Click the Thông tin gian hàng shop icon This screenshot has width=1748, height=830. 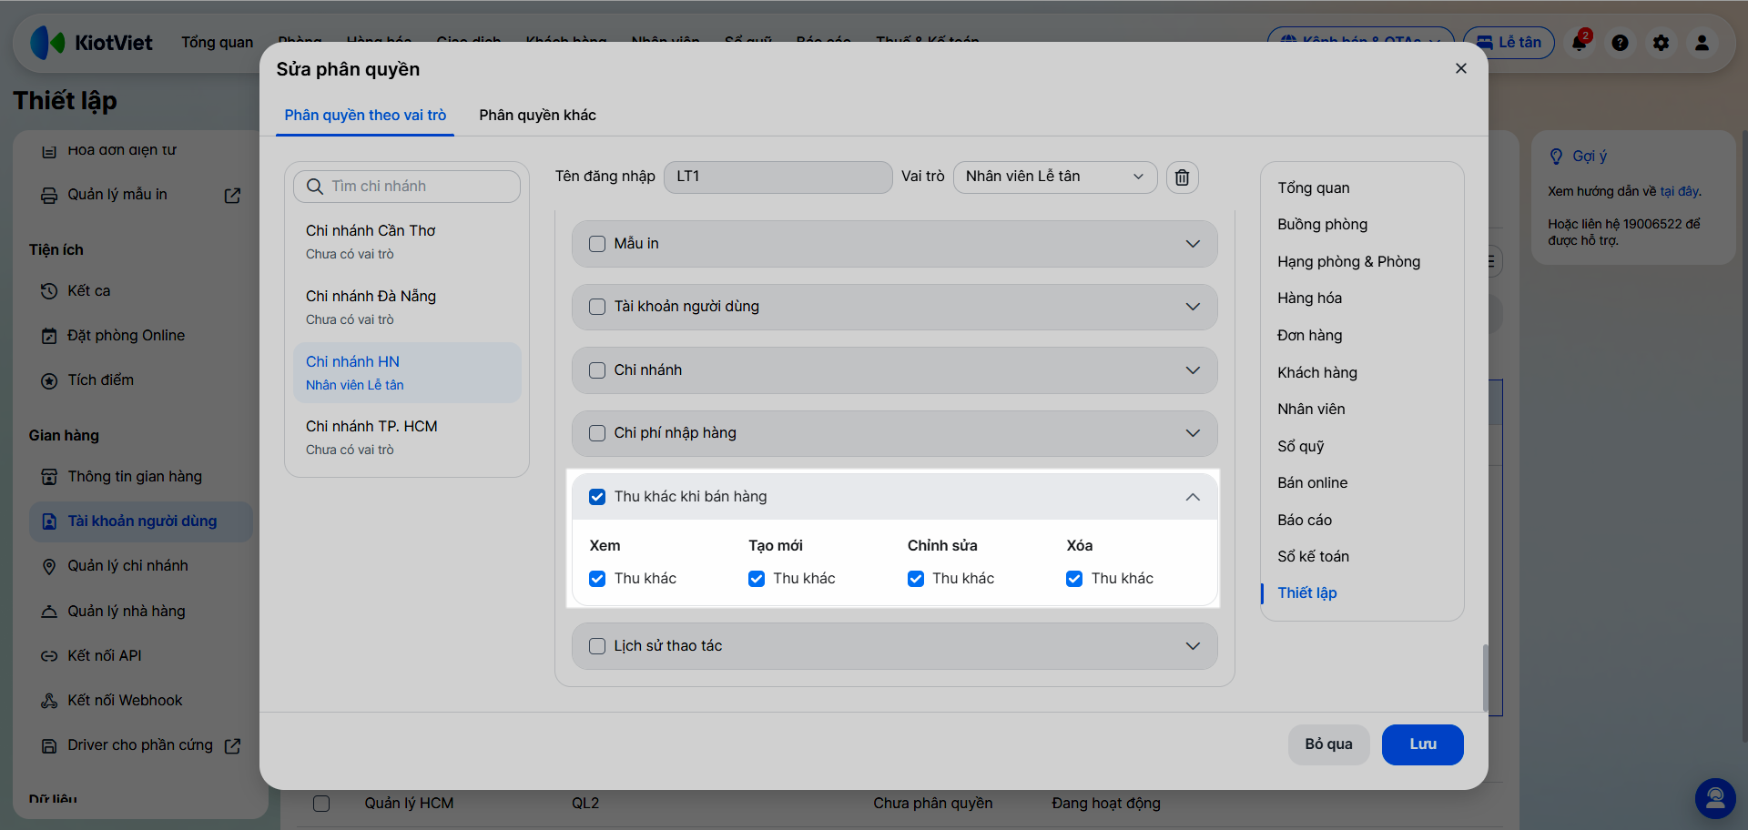pos(49,477)
